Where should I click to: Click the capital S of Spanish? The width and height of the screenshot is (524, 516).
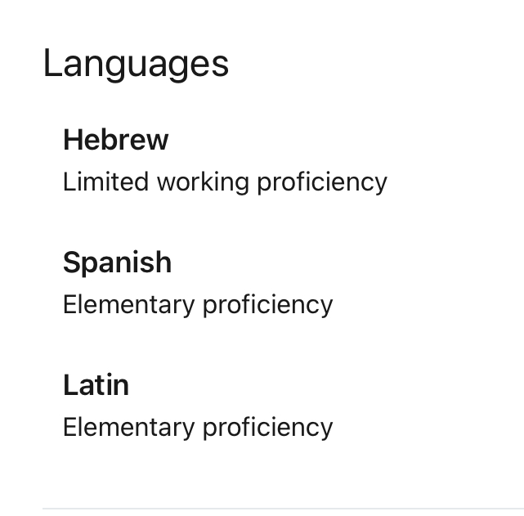coord(71,262)
